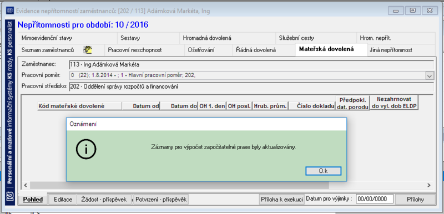The image size is (444, 214).
Task: Click the Datum od column header
Action: (141, 106)
